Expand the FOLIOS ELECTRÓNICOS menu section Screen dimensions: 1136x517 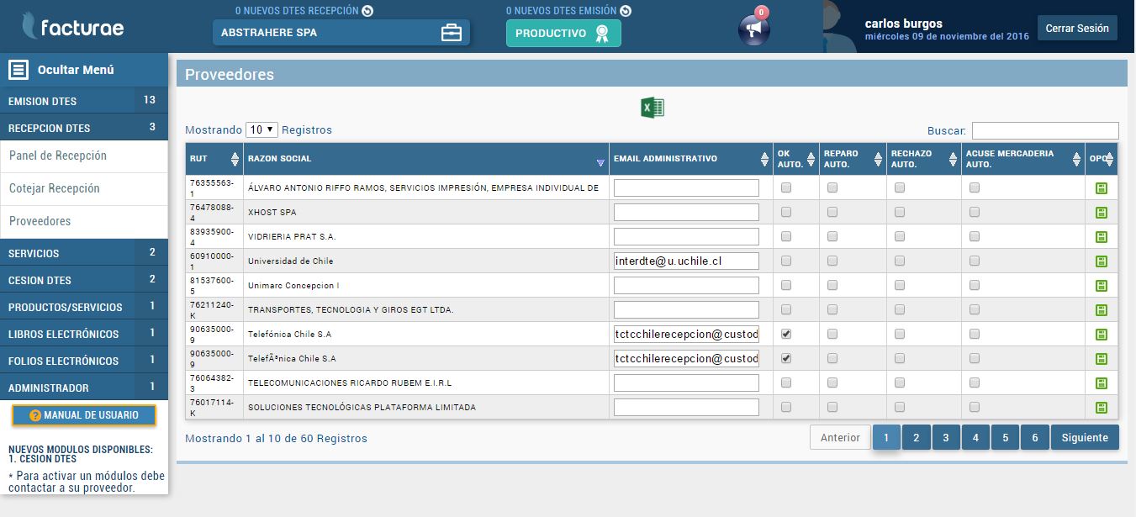84,361
